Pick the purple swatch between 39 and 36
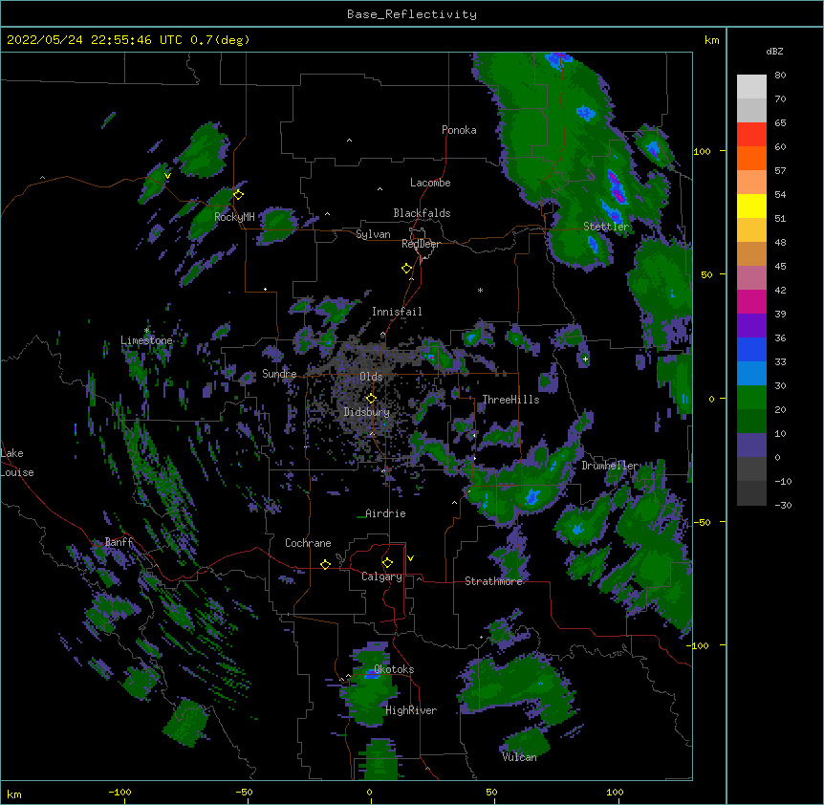This screenshot has width=824, height=805. [x=751, y=326]
